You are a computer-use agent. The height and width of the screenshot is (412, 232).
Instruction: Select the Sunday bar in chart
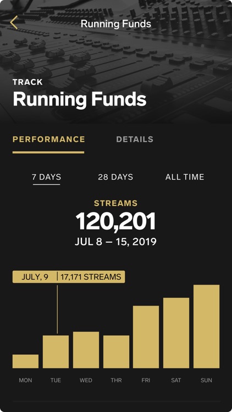click(x=207, y=326)
